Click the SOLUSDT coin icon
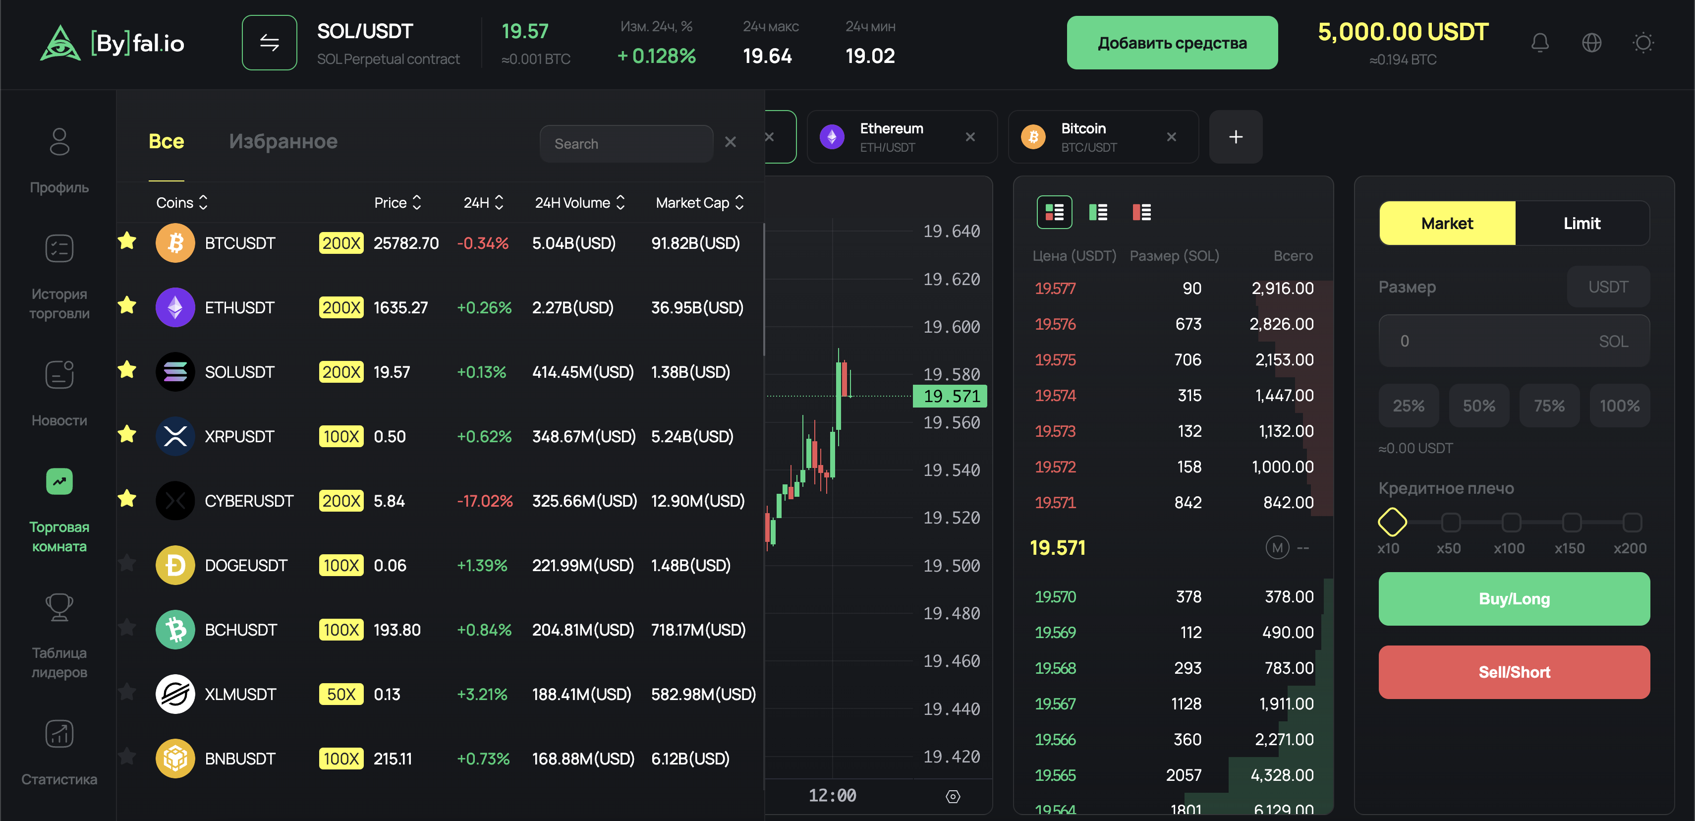Viewport: 1695px width, 821px height. tap(175, 372)
